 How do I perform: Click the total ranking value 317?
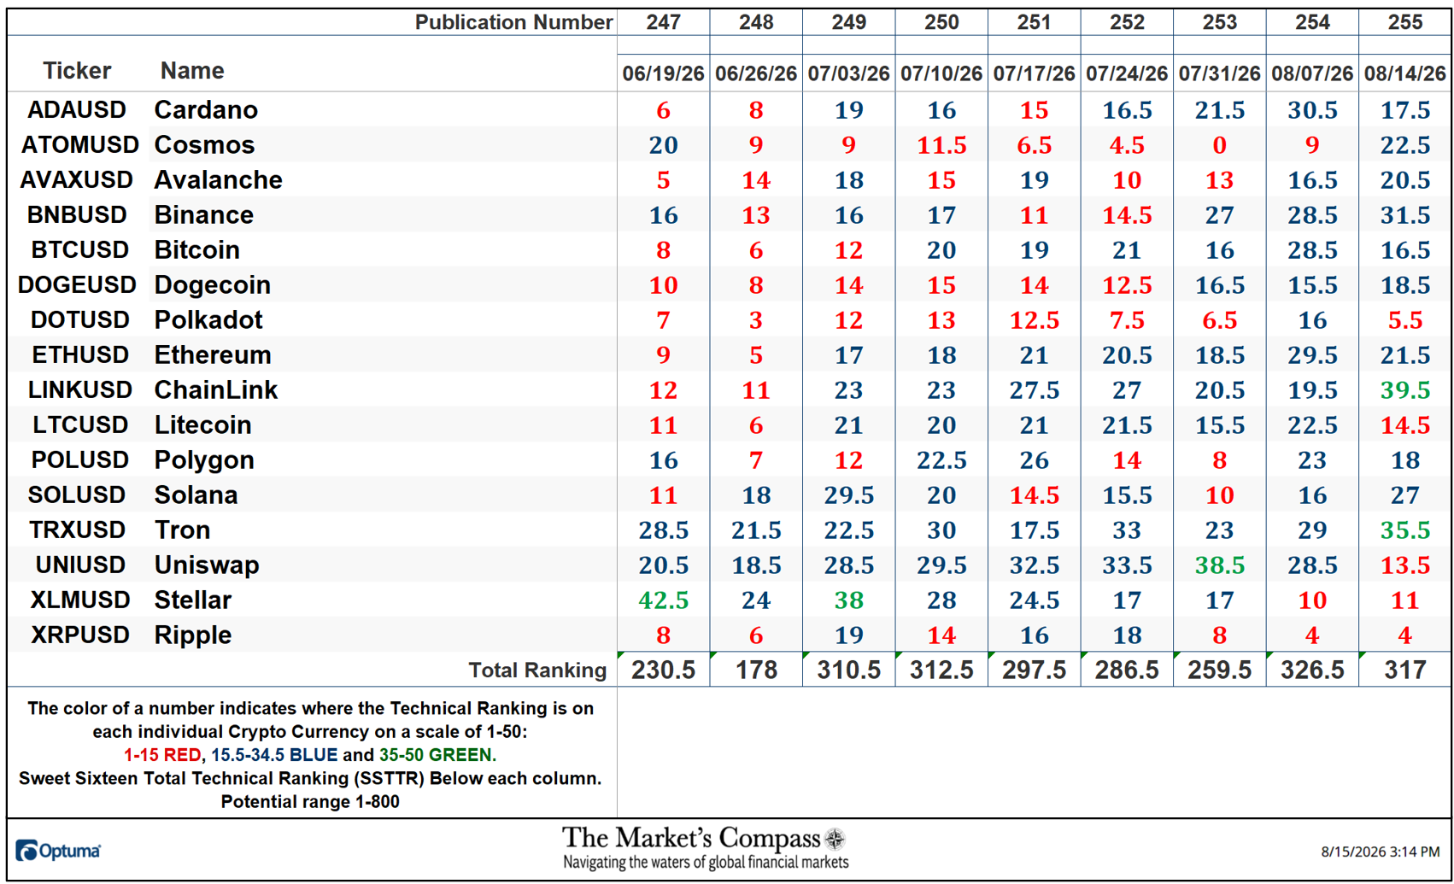(1405, 670)
